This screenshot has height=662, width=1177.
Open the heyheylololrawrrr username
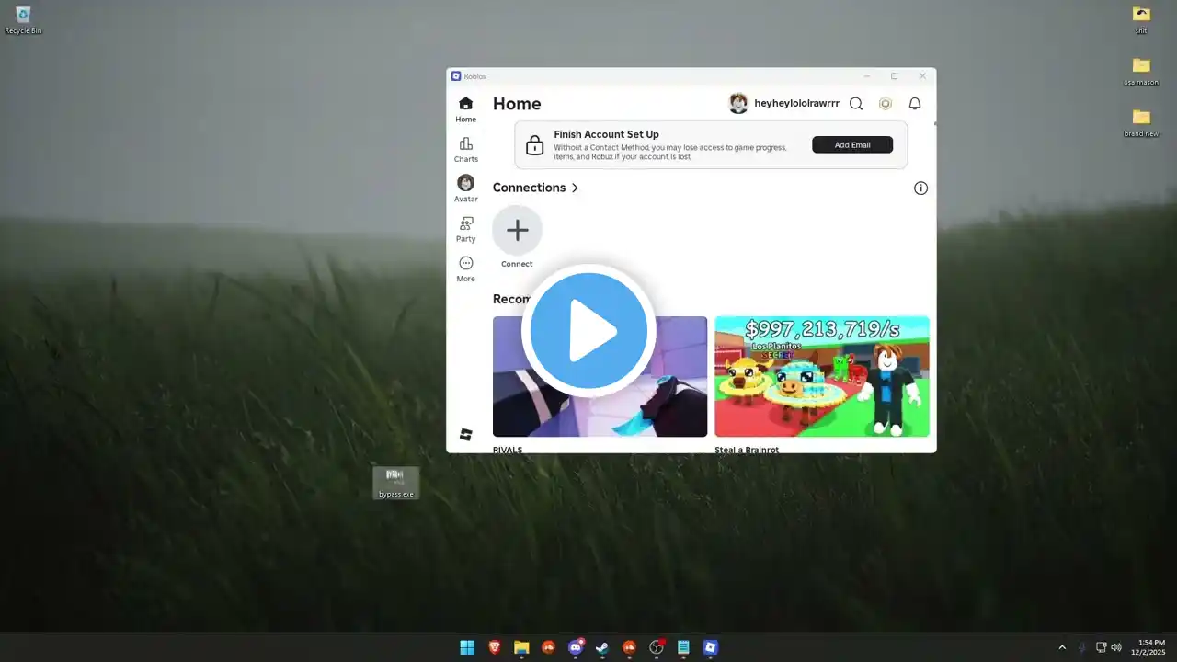coord(796,104)
